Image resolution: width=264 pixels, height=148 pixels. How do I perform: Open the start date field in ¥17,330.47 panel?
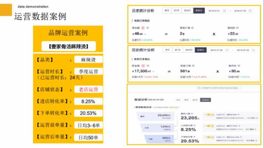pos(219,50)
